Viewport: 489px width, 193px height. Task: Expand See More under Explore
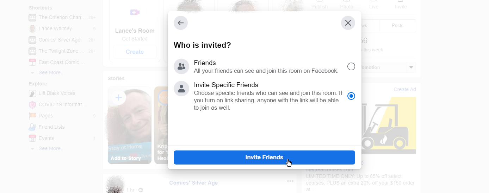click(x=51, y=148)
